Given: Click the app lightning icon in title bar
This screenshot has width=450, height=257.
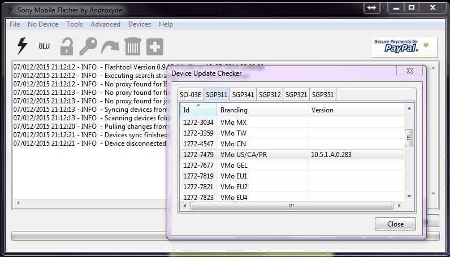Looking at the screenshot, I should tap(10, 10).
